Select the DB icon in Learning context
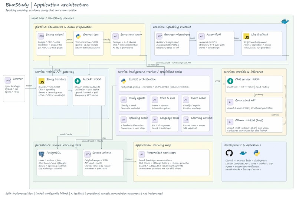The height and width of the screenshot is (199, 299). coord(186,120)
